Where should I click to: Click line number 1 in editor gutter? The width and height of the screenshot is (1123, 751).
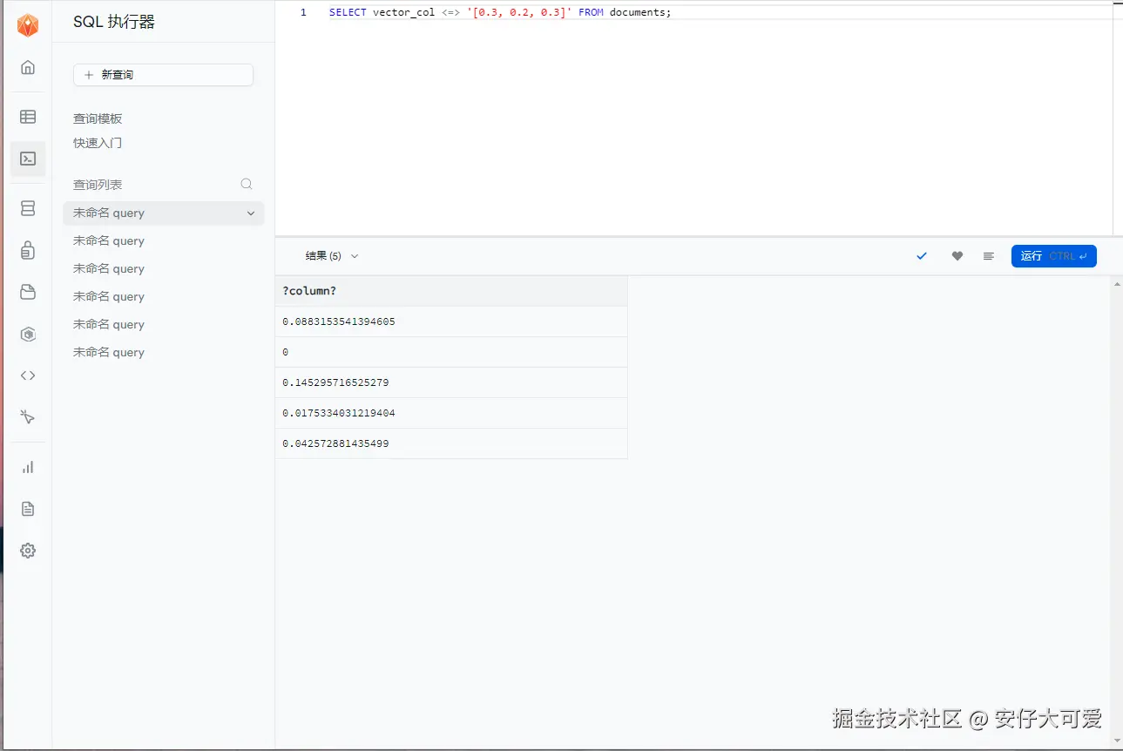pyautogui.click(x=303, y=12)
